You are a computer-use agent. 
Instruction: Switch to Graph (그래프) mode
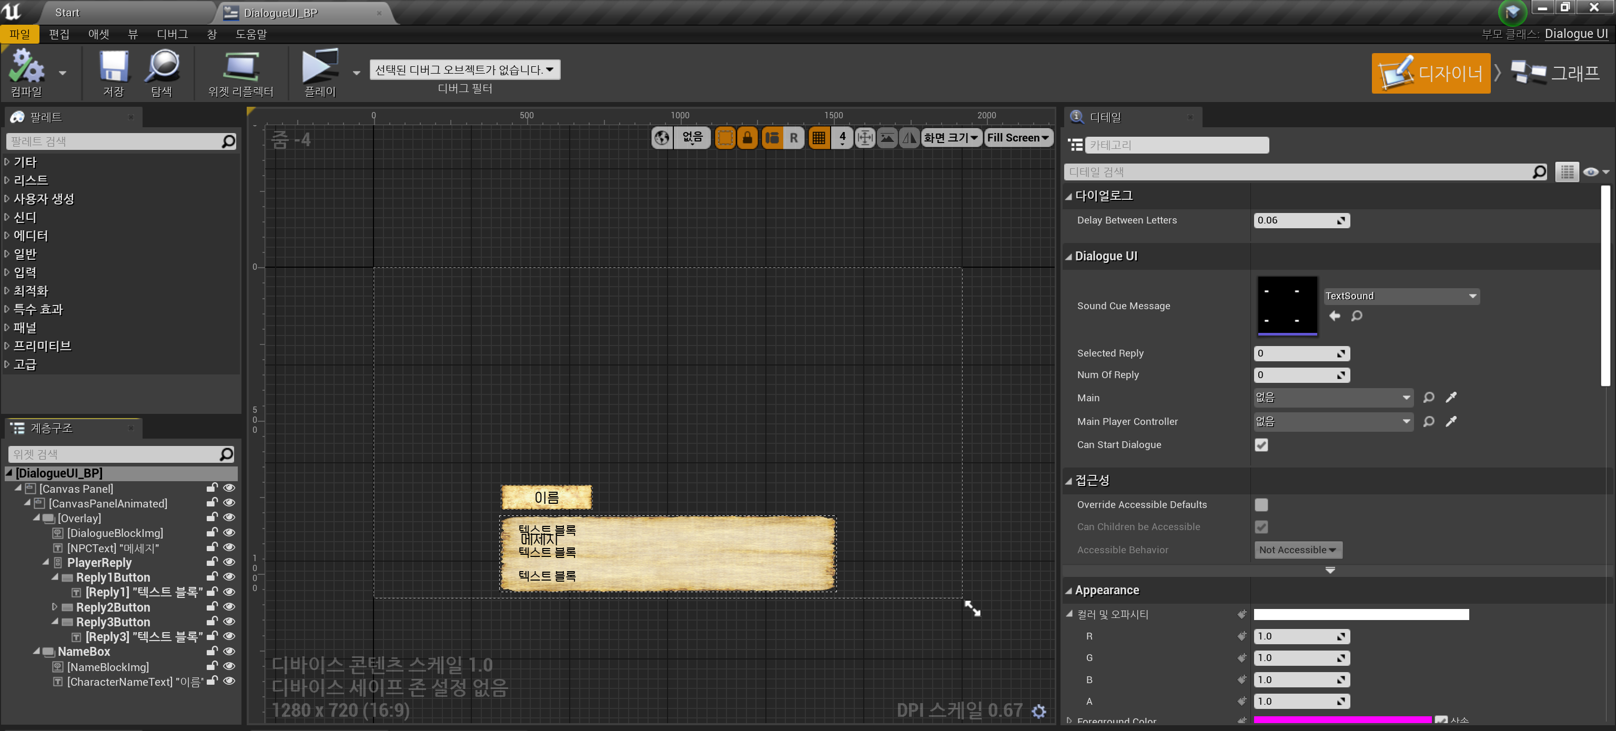pos(1556,73)
